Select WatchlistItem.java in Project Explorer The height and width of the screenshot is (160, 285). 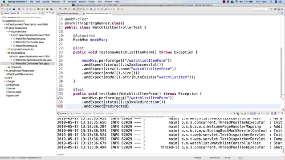pyautogui.click(x=26, y=46)
